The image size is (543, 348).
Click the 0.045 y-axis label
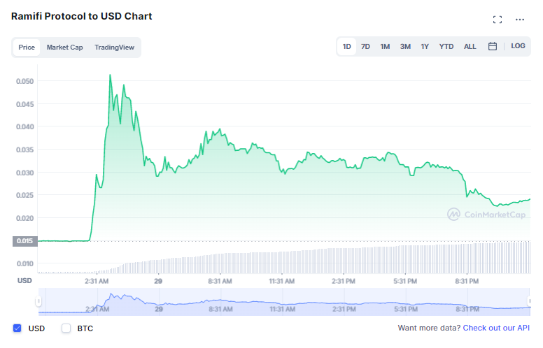24,104
